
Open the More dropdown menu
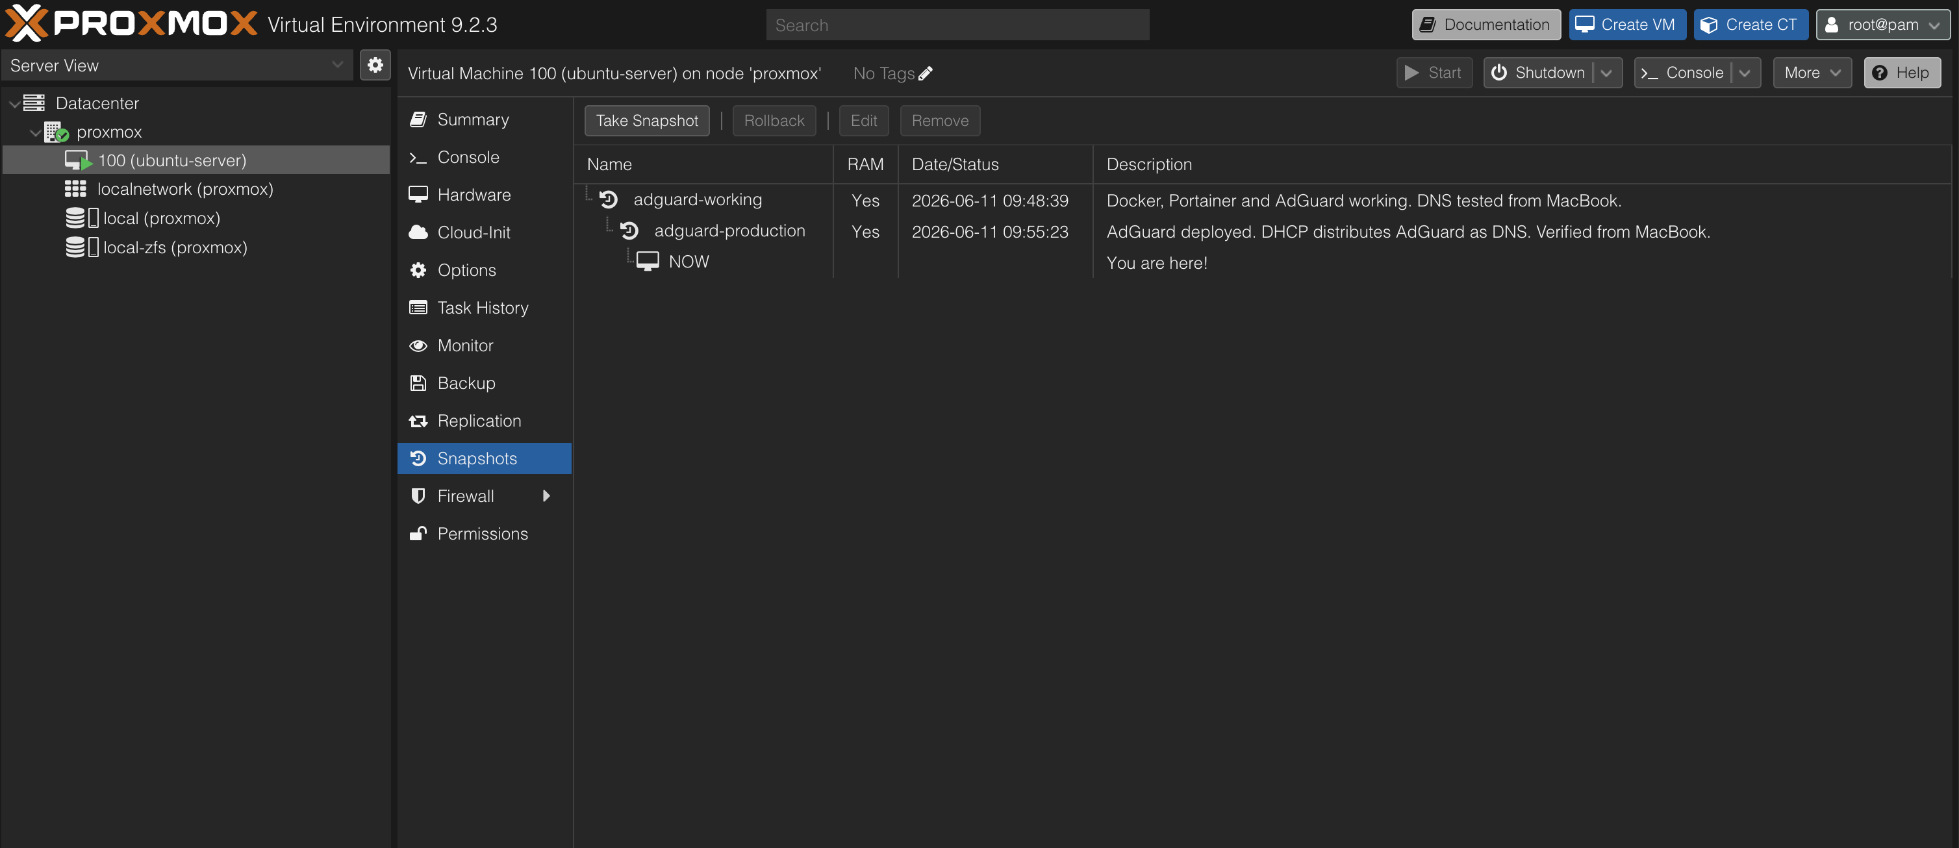[x=1812, y=73]
